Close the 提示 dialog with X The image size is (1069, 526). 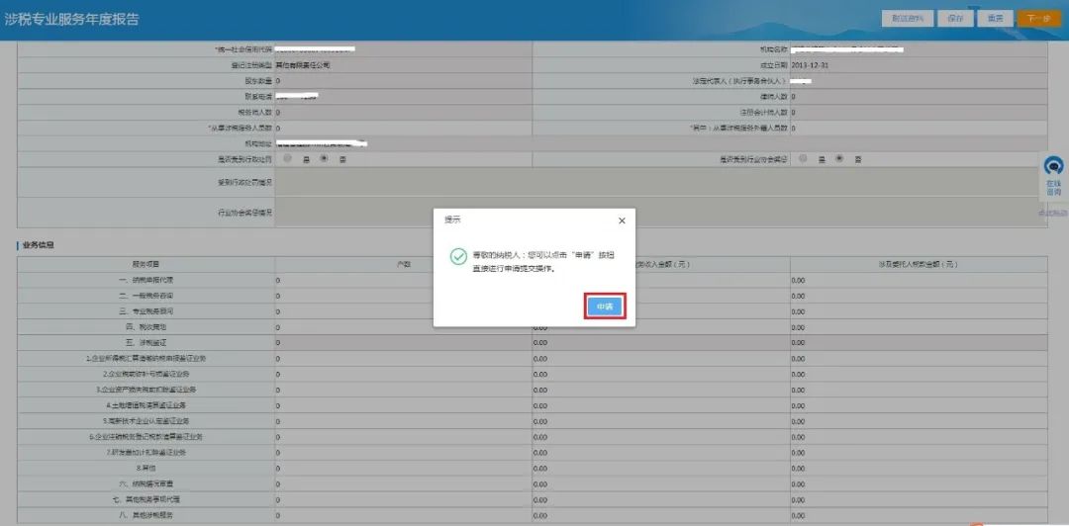click(622, 220)
